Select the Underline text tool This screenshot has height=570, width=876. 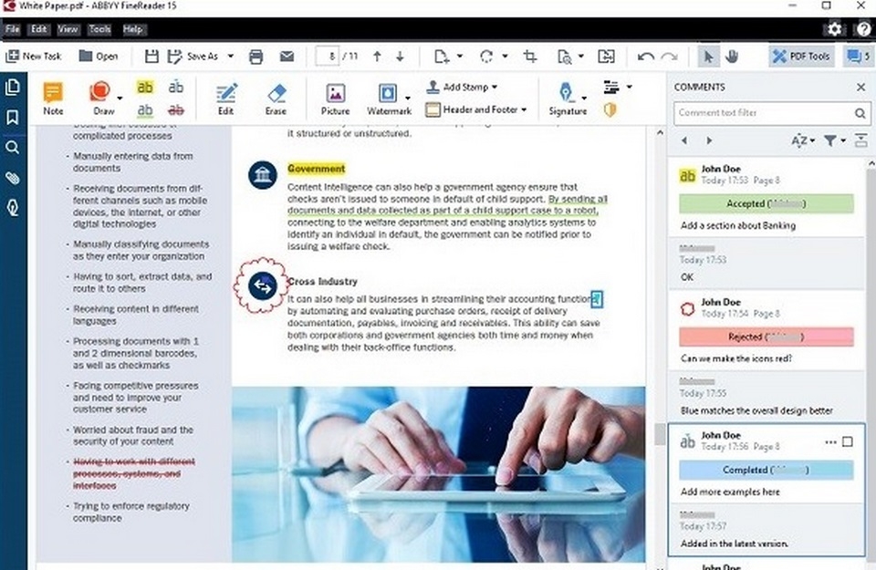(145, 110)
